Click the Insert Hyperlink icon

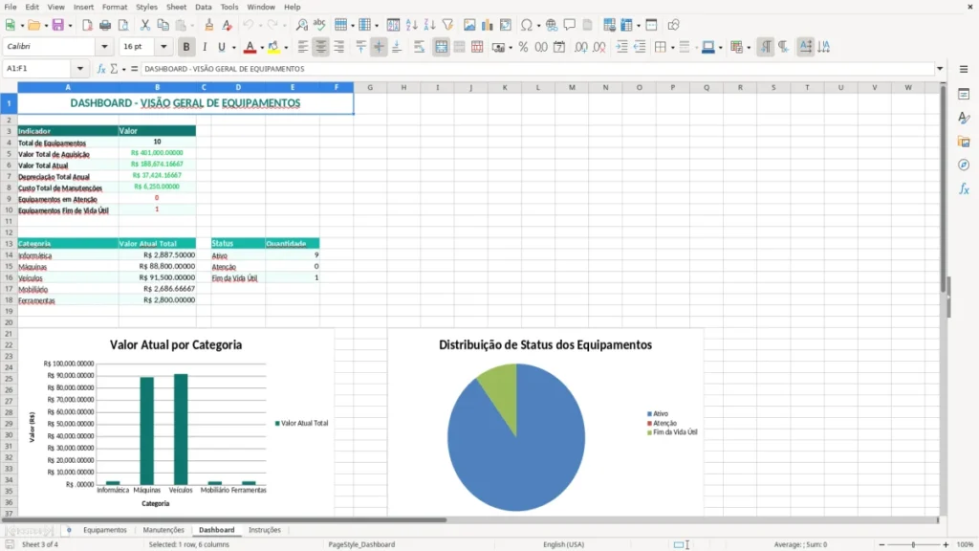click(552, 25)
